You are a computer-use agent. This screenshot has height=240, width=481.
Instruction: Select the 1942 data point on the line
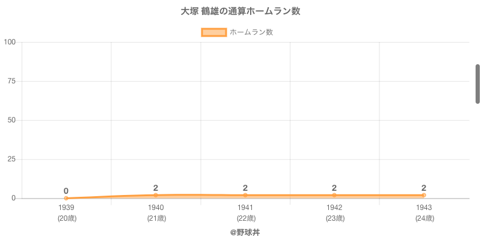click(x=334, y=195)
